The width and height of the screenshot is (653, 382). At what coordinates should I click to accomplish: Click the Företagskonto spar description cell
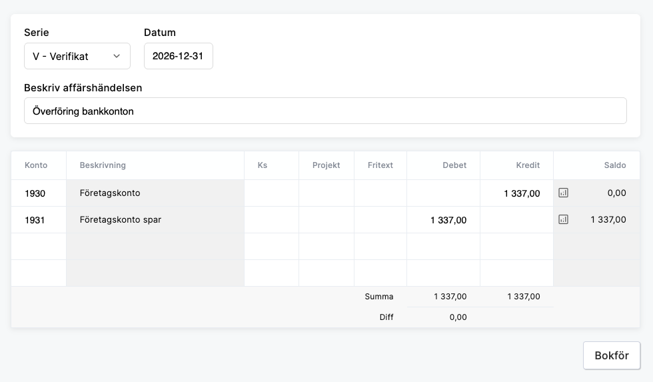point(155,219)
